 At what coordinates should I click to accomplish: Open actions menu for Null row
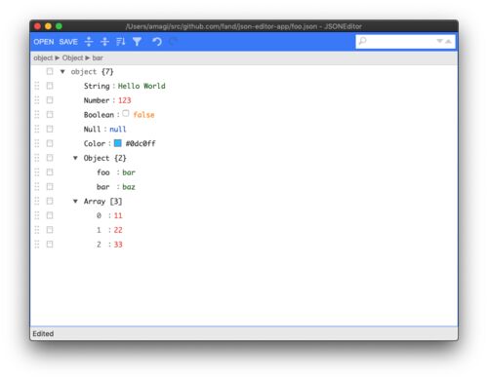(x=50, y=129)
